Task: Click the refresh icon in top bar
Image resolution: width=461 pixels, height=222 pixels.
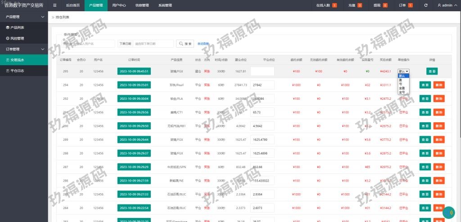Action: pos(426,5)
